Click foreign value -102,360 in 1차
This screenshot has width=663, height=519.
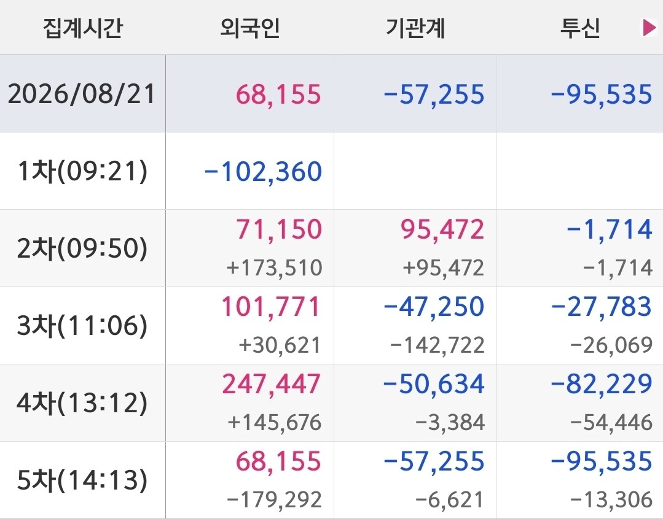coord(263,171)
